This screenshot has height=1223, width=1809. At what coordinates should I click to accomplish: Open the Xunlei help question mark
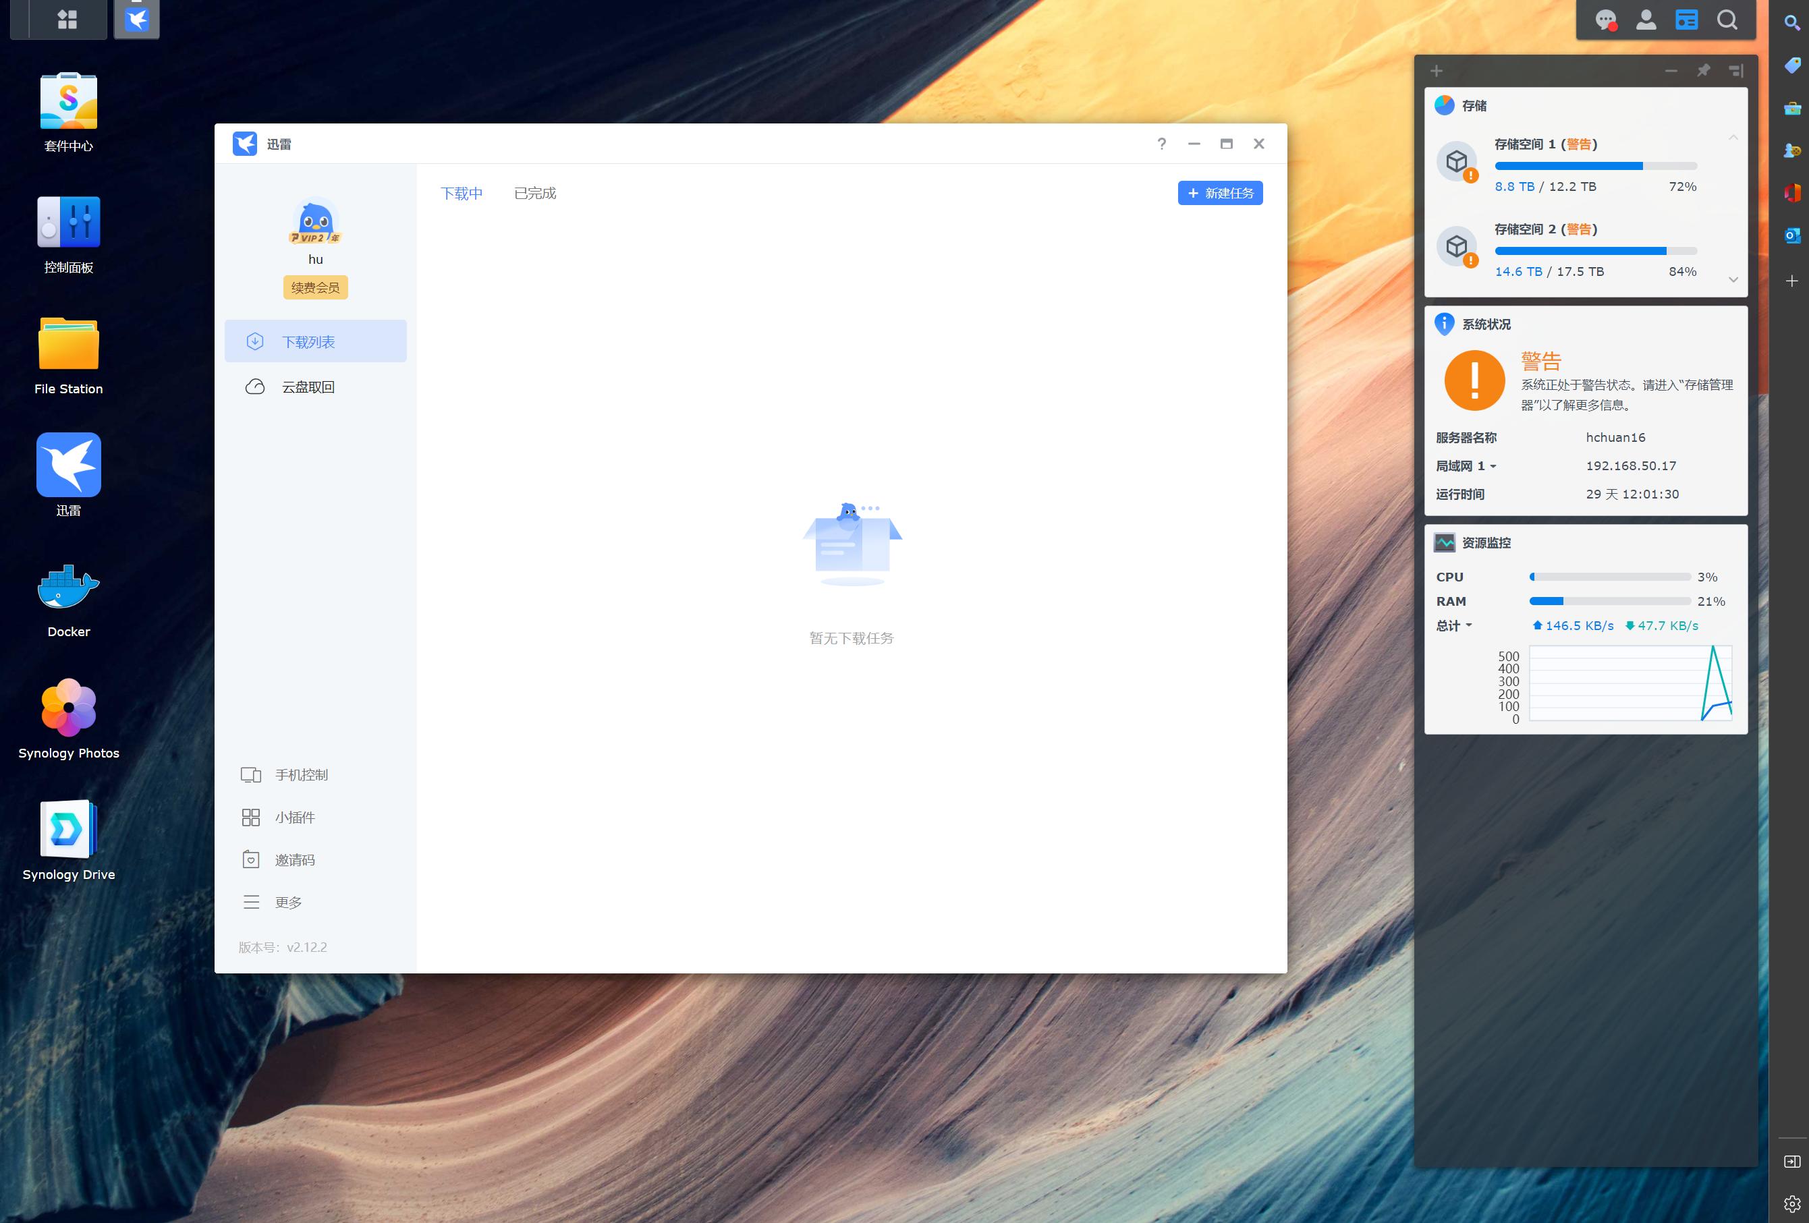(x=1161, y=144)
